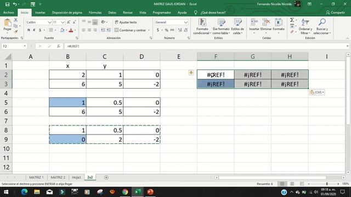This screenshot has width=351, height=197.
Task: Open the MATRIZ 1 sheet tab
Action: tap(36, 177)
